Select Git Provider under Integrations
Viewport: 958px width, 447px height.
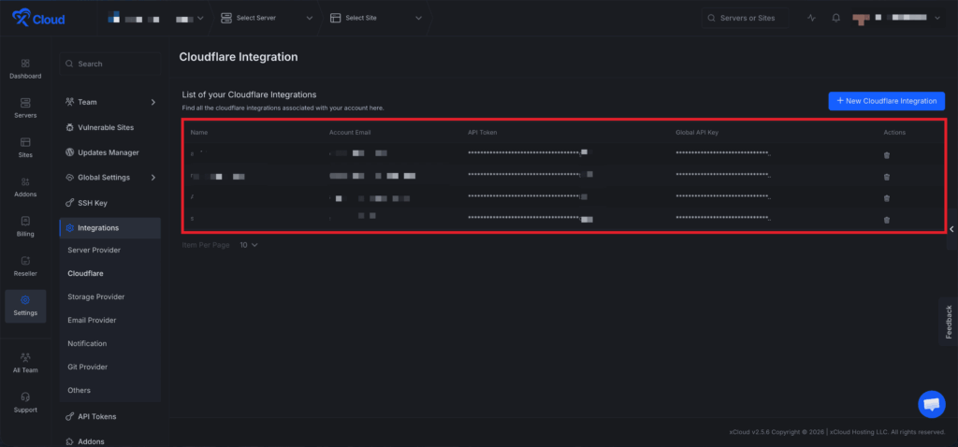[87, 367]
